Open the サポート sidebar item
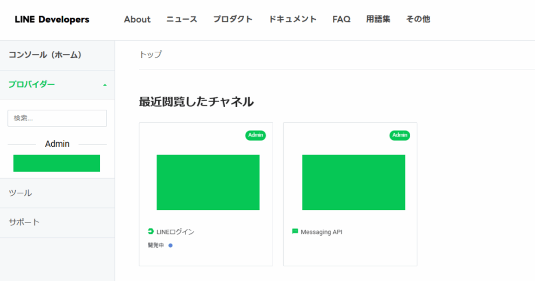 (x=57, y=223)
